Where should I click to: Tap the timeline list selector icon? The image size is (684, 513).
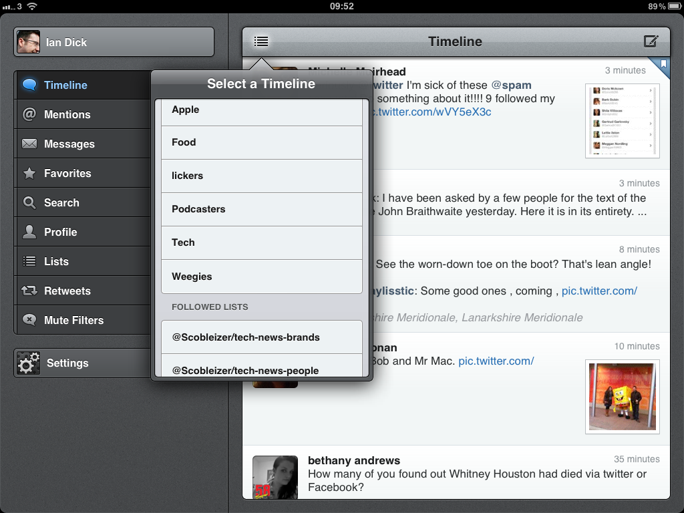(x=261, y=41)
